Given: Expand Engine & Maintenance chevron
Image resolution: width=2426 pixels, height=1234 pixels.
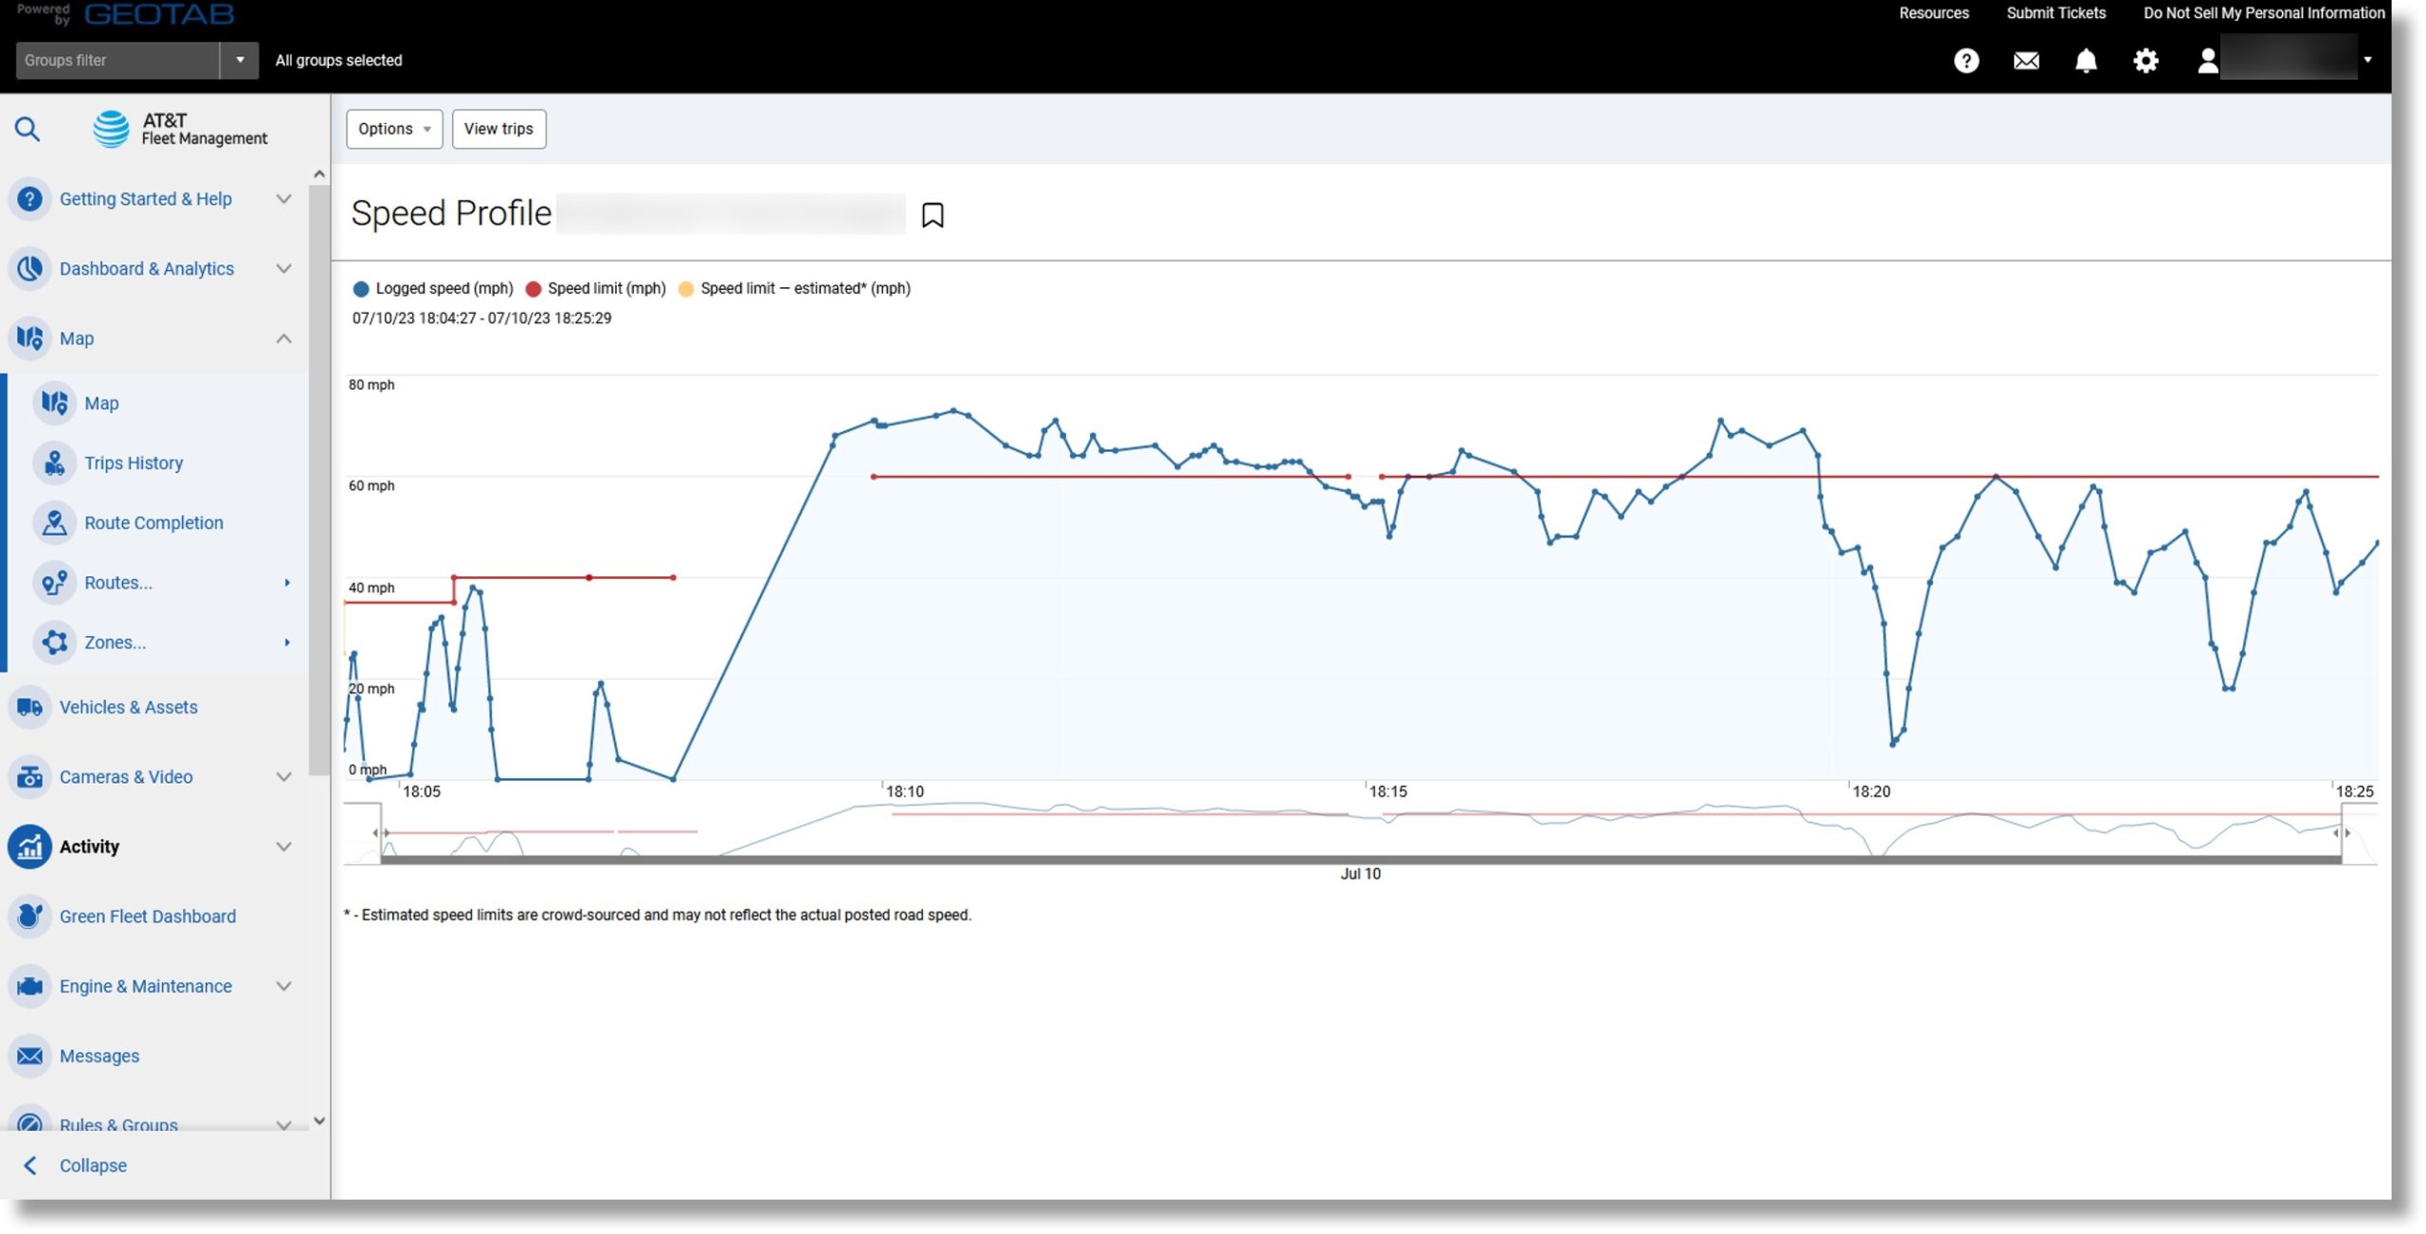Looking at the screenshot, I should (x=283, y=986).
